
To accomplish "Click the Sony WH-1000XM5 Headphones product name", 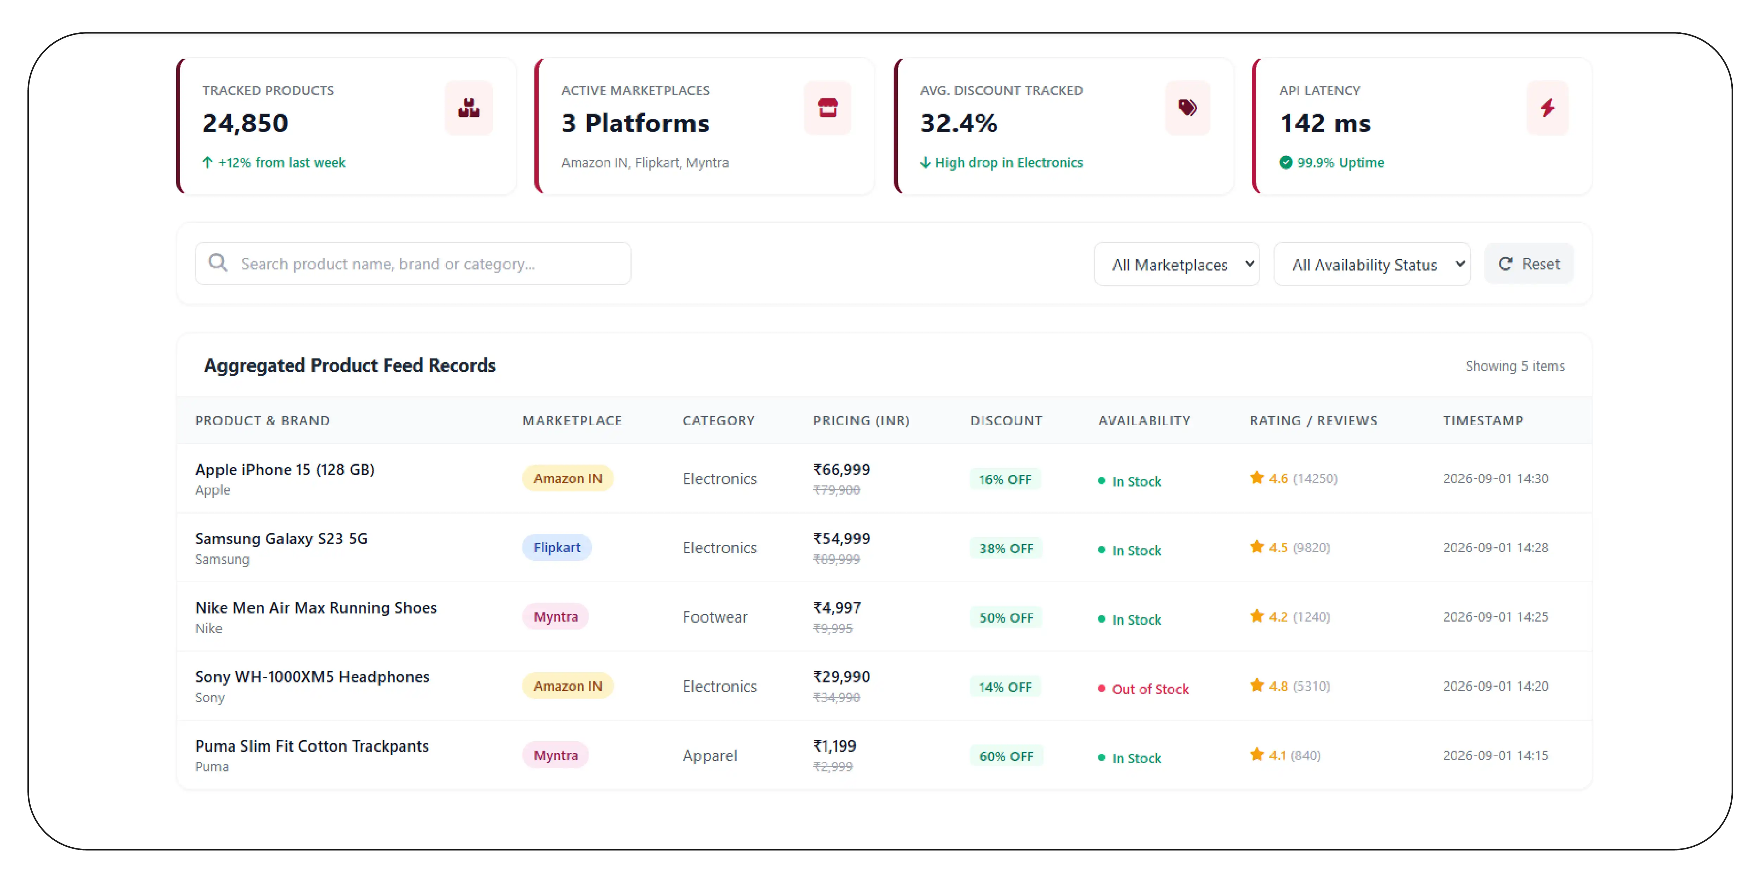I will 312,677.
